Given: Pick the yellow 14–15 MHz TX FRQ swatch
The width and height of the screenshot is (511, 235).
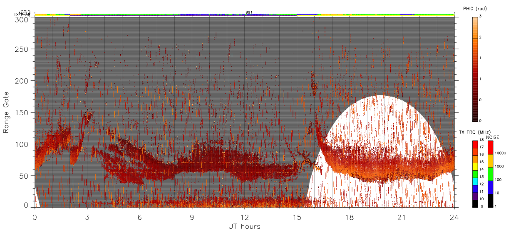Looking at the screenshot, I should click(x=475, y=167).
